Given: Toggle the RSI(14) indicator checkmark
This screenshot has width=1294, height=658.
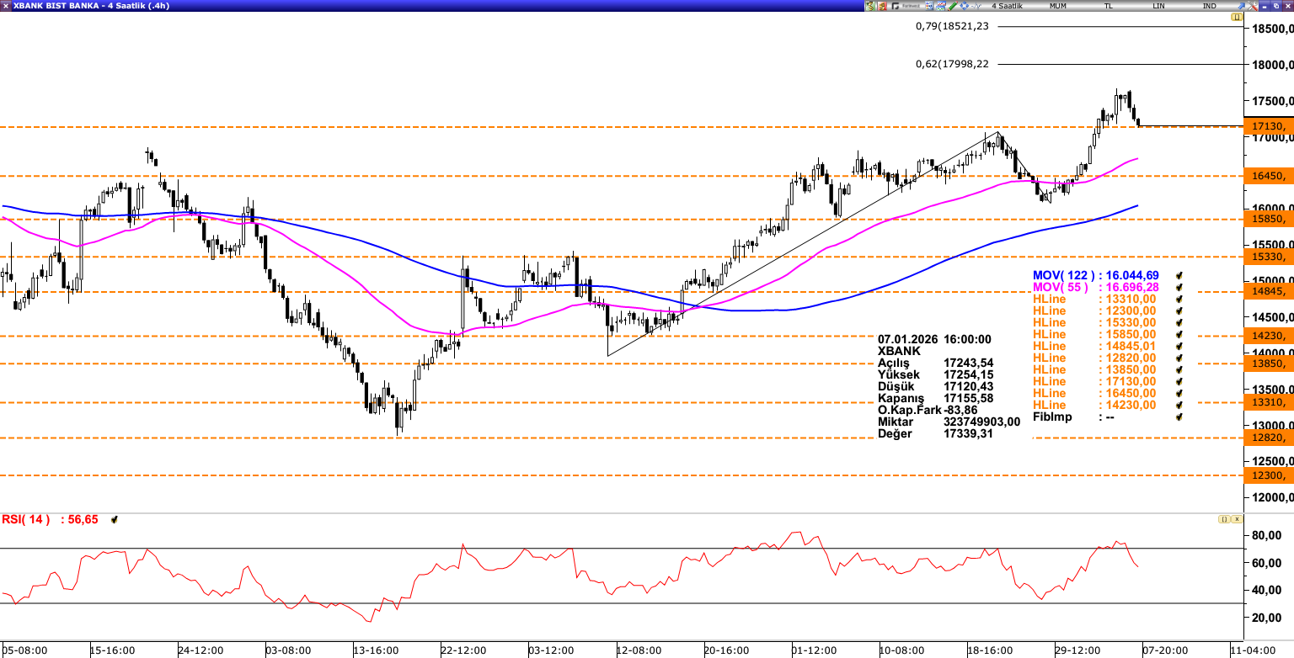Looking at the screenshot, I should coord(114,520).
